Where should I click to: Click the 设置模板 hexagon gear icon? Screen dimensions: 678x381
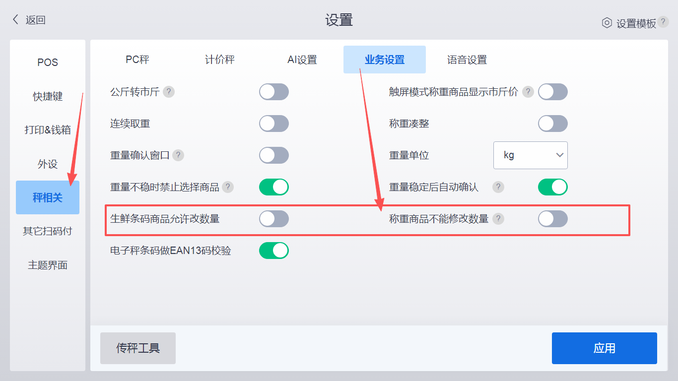(607, 23)
